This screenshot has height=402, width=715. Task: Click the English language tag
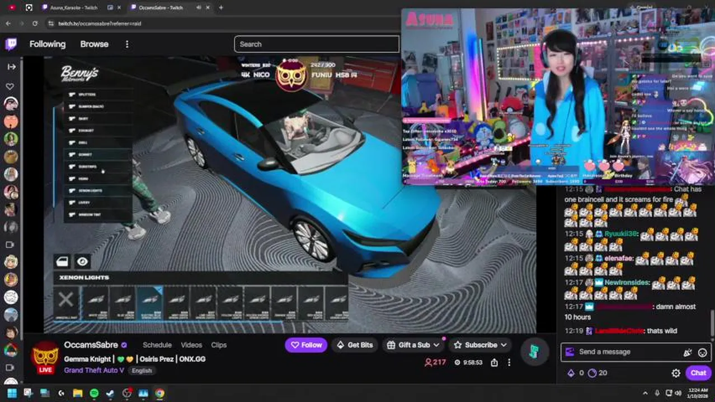click(142, 370)
